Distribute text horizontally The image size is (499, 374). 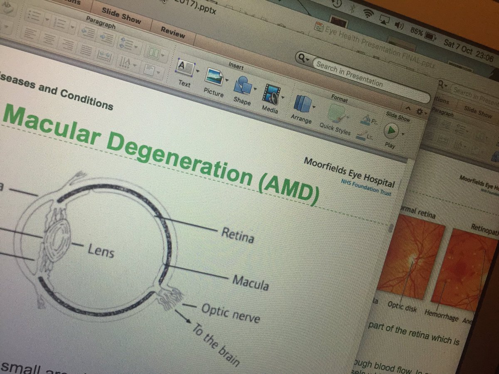[x=104, y=56]
